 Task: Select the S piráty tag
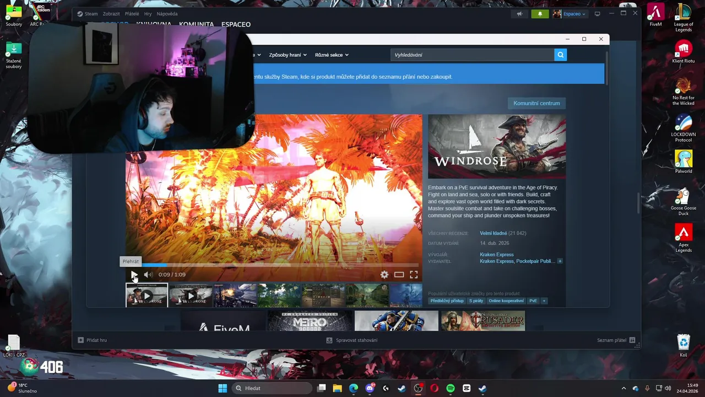pyautogui.click(x=476, y=301)
